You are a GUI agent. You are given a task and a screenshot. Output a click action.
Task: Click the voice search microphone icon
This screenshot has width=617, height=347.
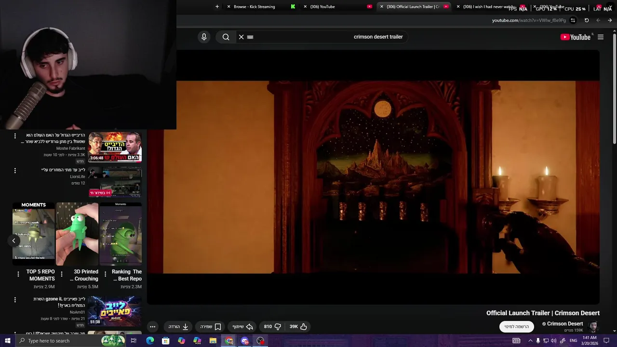coord(204,37)
